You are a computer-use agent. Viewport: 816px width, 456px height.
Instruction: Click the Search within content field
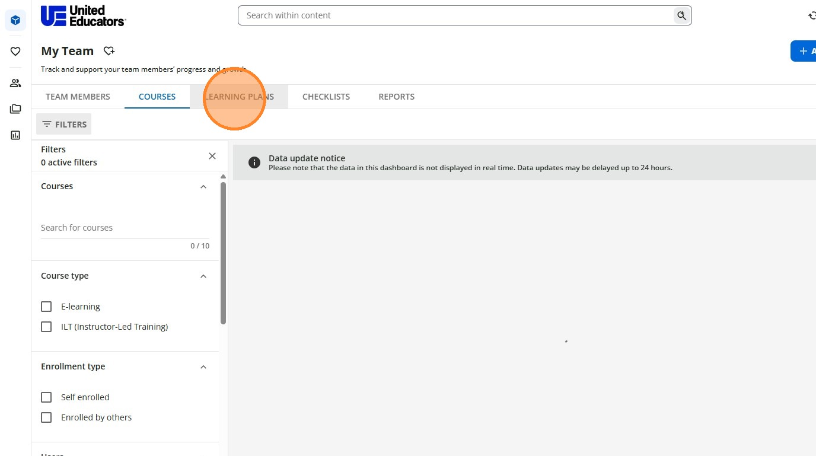(457, 15)
